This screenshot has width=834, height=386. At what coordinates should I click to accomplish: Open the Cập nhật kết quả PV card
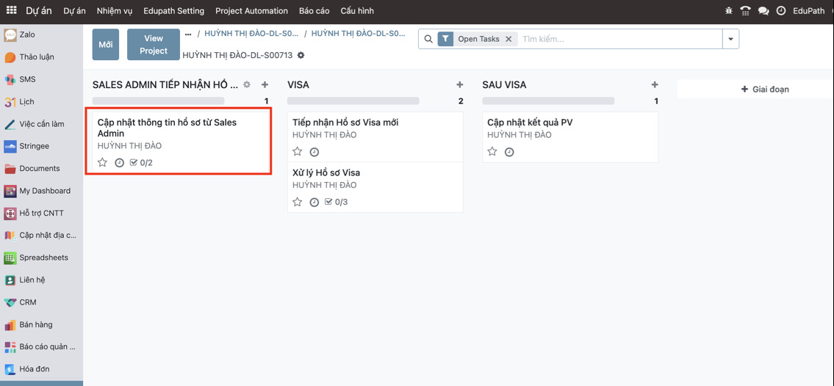click(570, 137)
